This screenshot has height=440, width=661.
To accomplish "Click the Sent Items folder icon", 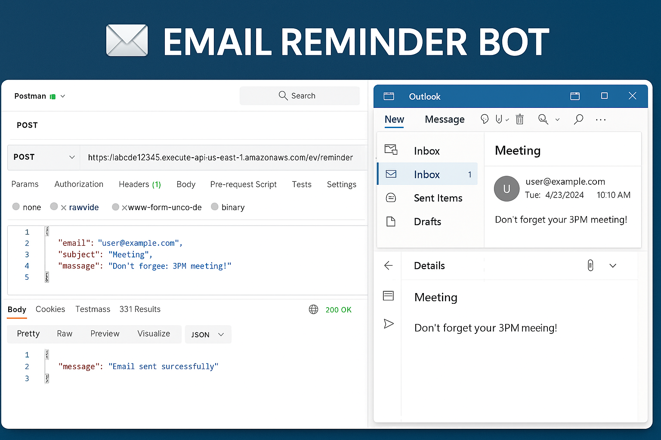I will [x=391, y=198].
